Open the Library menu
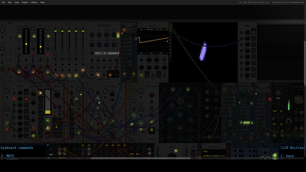The width and height of the screenshot is (306, 172). pyautogui.click(x=34, y=2)
